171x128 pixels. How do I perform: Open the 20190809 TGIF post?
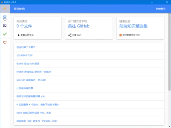coord(25,56)
